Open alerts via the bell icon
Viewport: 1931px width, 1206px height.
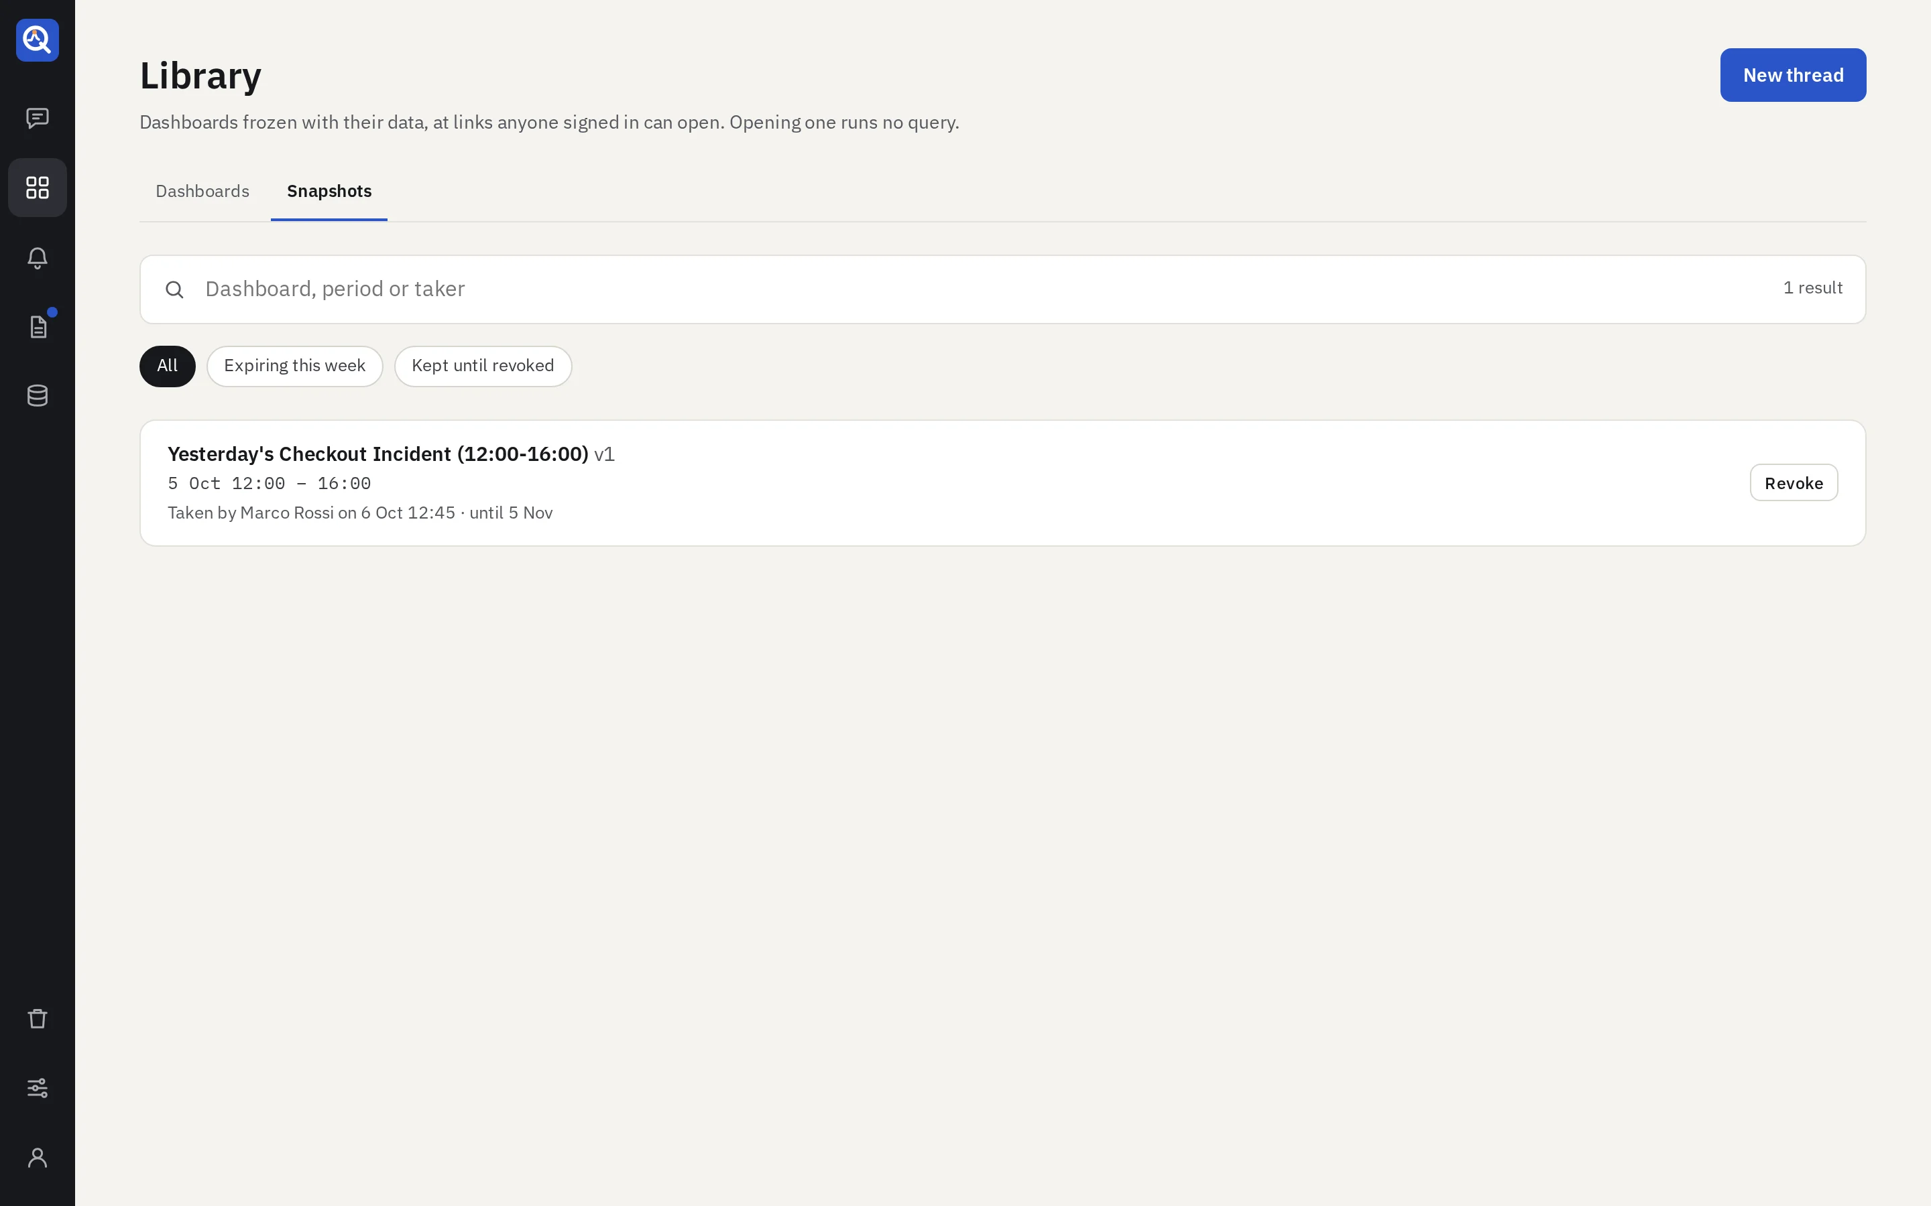[38, 257]
